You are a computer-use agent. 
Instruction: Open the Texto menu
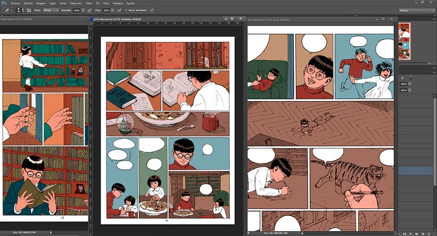coord(63,3)
